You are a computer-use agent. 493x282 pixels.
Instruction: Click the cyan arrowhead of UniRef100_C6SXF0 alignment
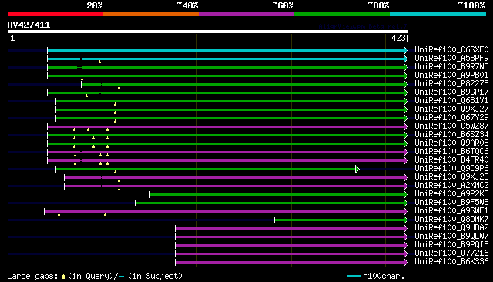[406, 50]
